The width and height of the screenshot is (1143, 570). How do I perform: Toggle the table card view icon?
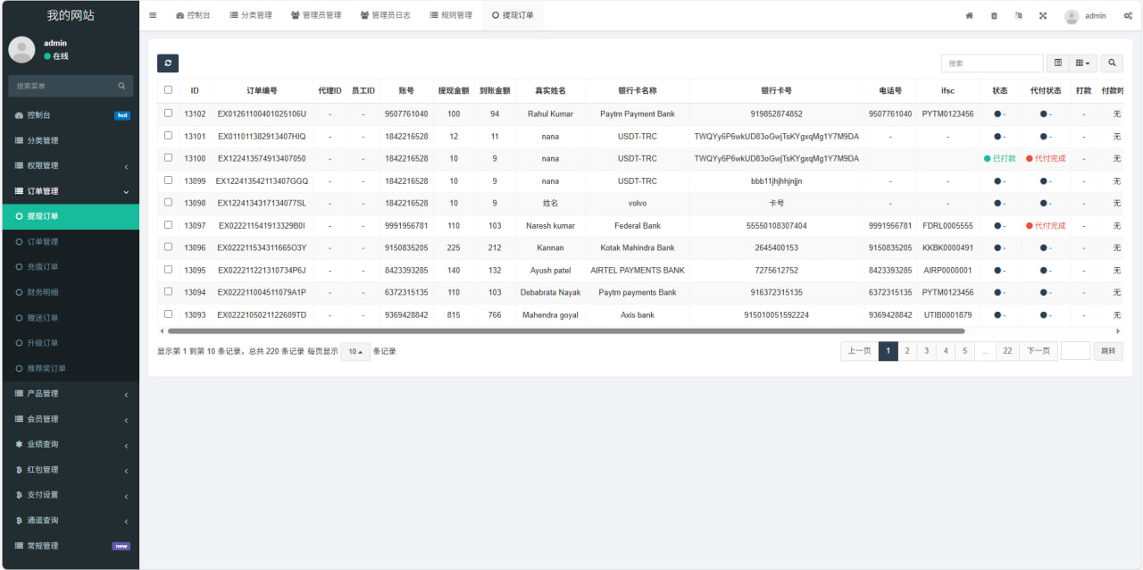coord(1058,63)
